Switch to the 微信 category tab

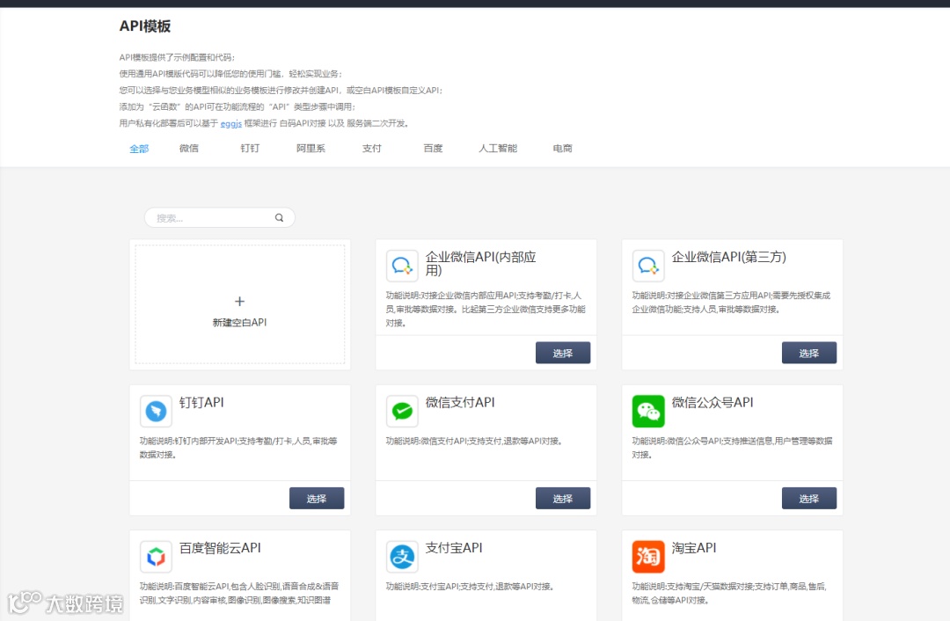[189, 149]
